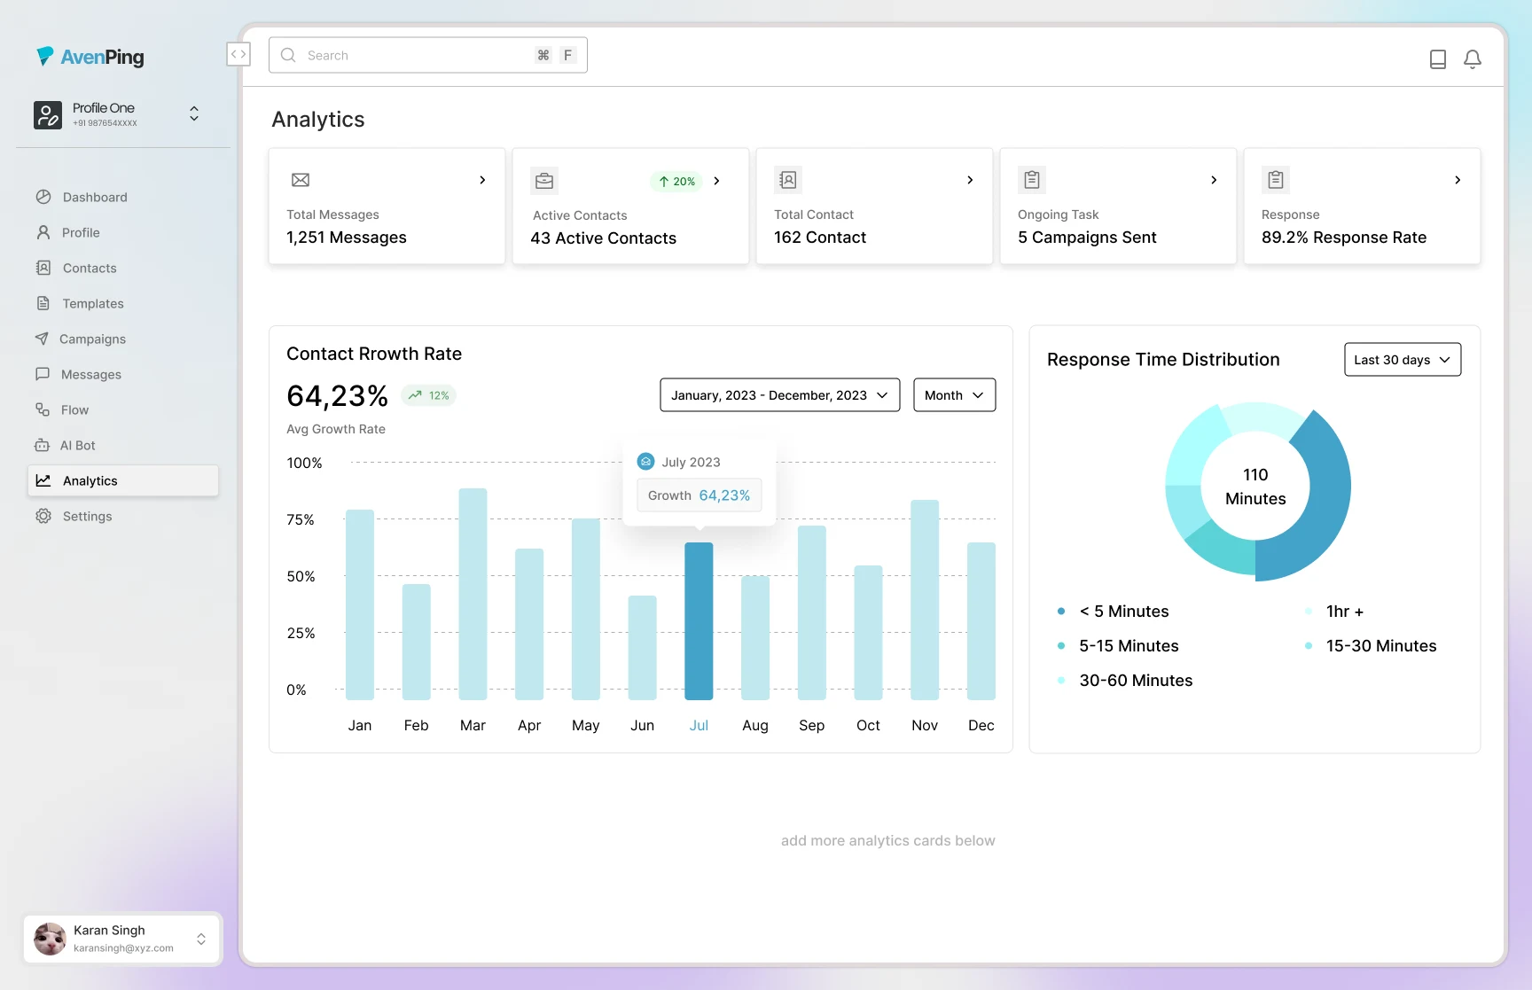Screen dimensions: 1532x990
Task: Open the Profile page
Action: click(x=123, y=232)
